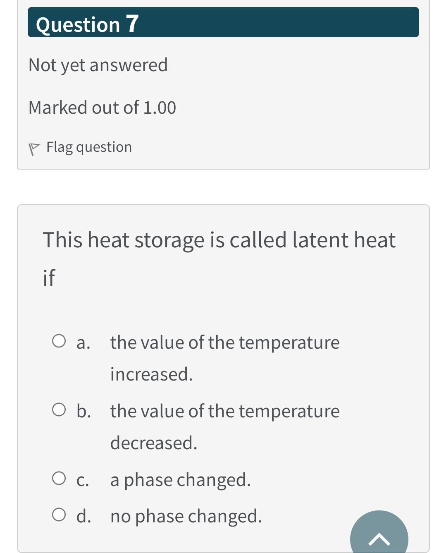Viewport: 439px width, 553px height.
Task: Select radio button for option a
Action: coord(59,342)
